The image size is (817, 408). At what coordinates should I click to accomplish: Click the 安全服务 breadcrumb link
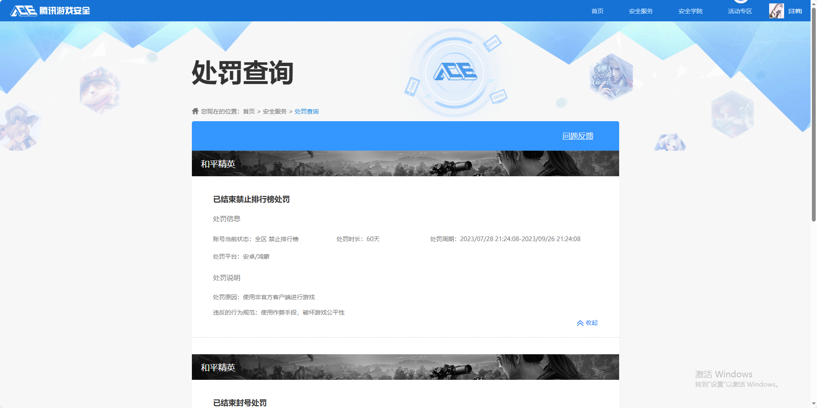[x=274, y=111]
